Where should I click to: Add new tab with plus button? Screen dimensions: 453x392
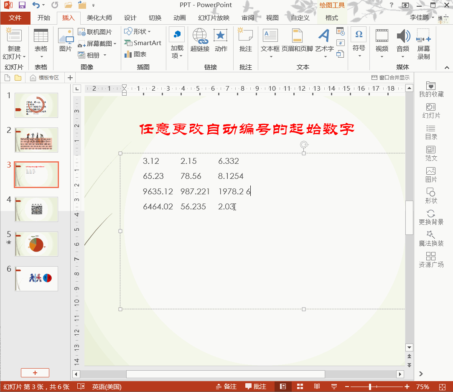tap(70, 78)
